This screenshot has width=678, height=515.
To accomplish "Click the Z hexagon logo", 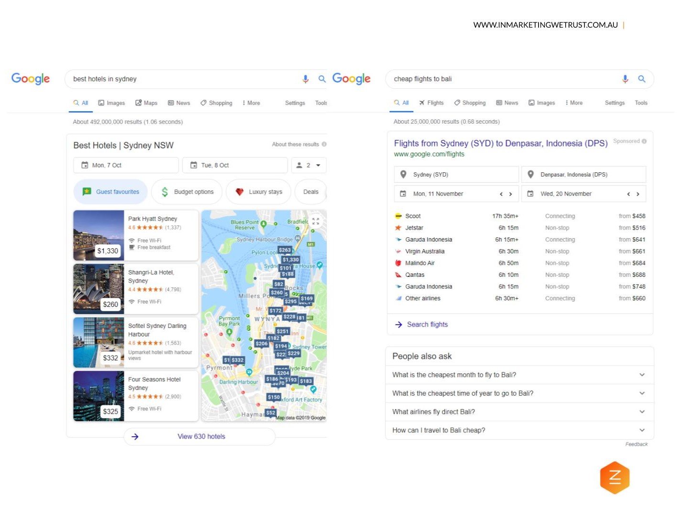I will point(615,477).
